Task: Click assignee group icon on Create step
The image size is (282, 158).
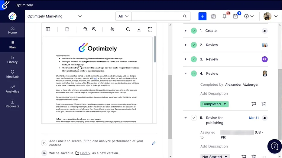Action: click(265, 31)
